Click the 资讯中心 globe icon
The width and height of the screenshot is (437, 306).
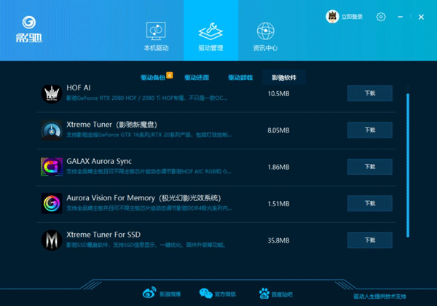point(265,31)
